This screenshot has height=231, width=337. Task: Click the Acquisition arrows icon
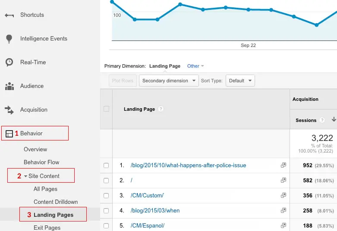(x=9, y=110)
